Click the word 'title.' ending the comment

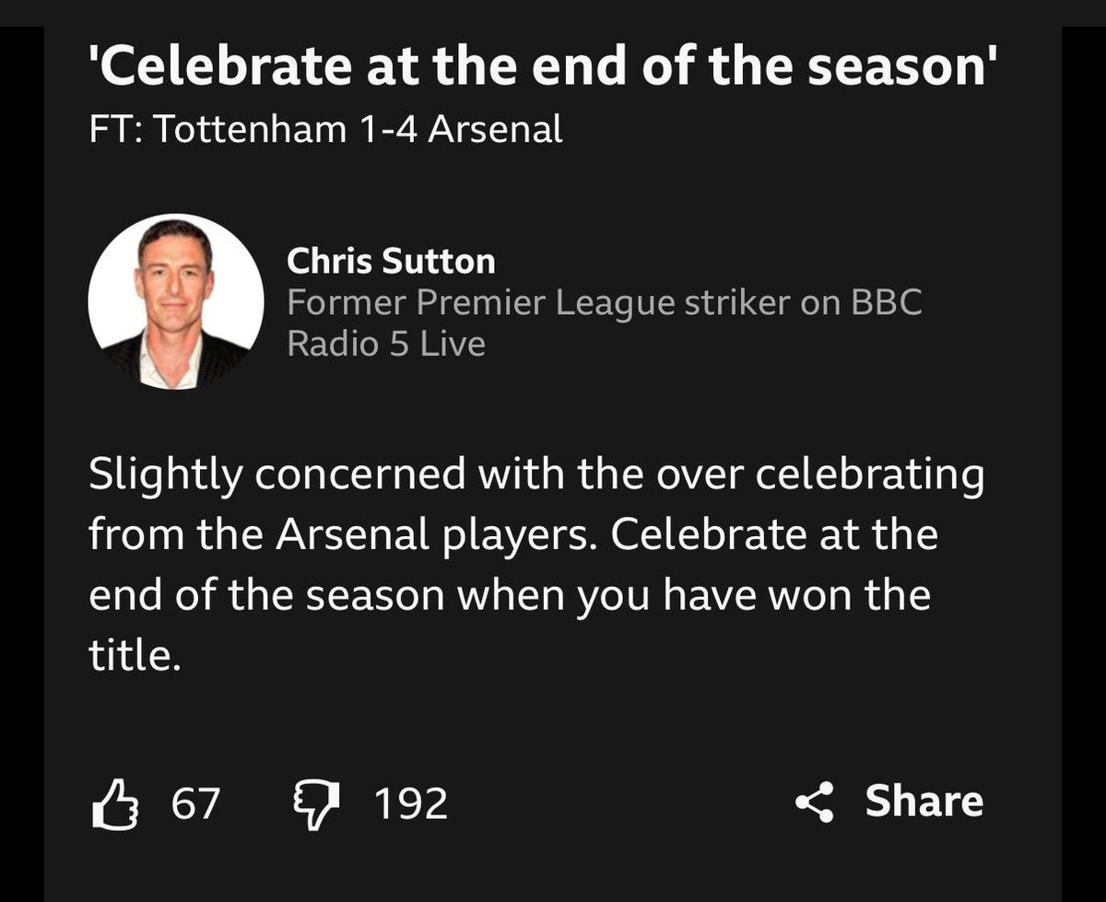[131, 656]
